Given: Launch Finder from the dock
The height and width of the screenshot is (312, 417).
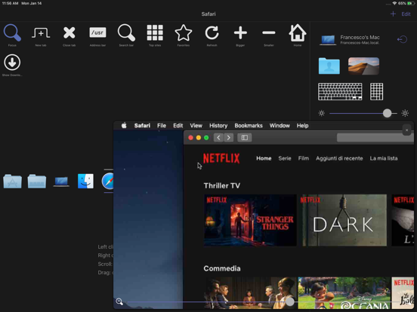Looking at the screenshot, I should (85, 181).
